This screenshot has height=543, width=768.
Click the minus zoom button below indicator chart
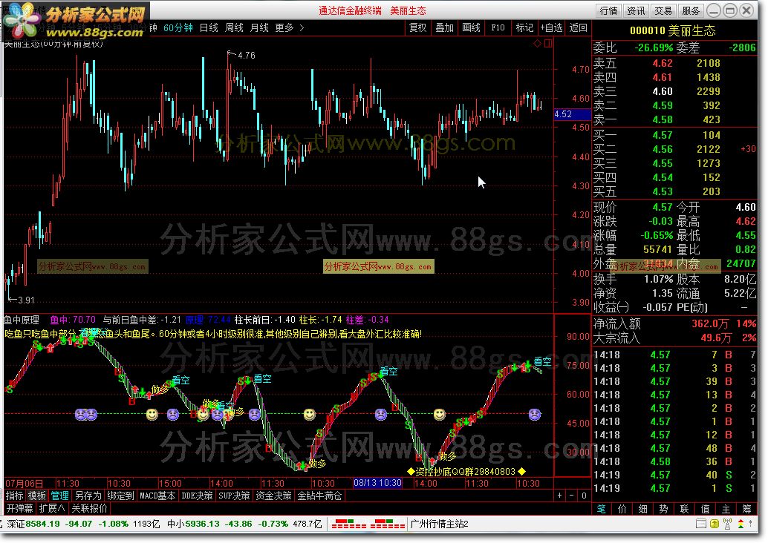click(x=572, y=496)
